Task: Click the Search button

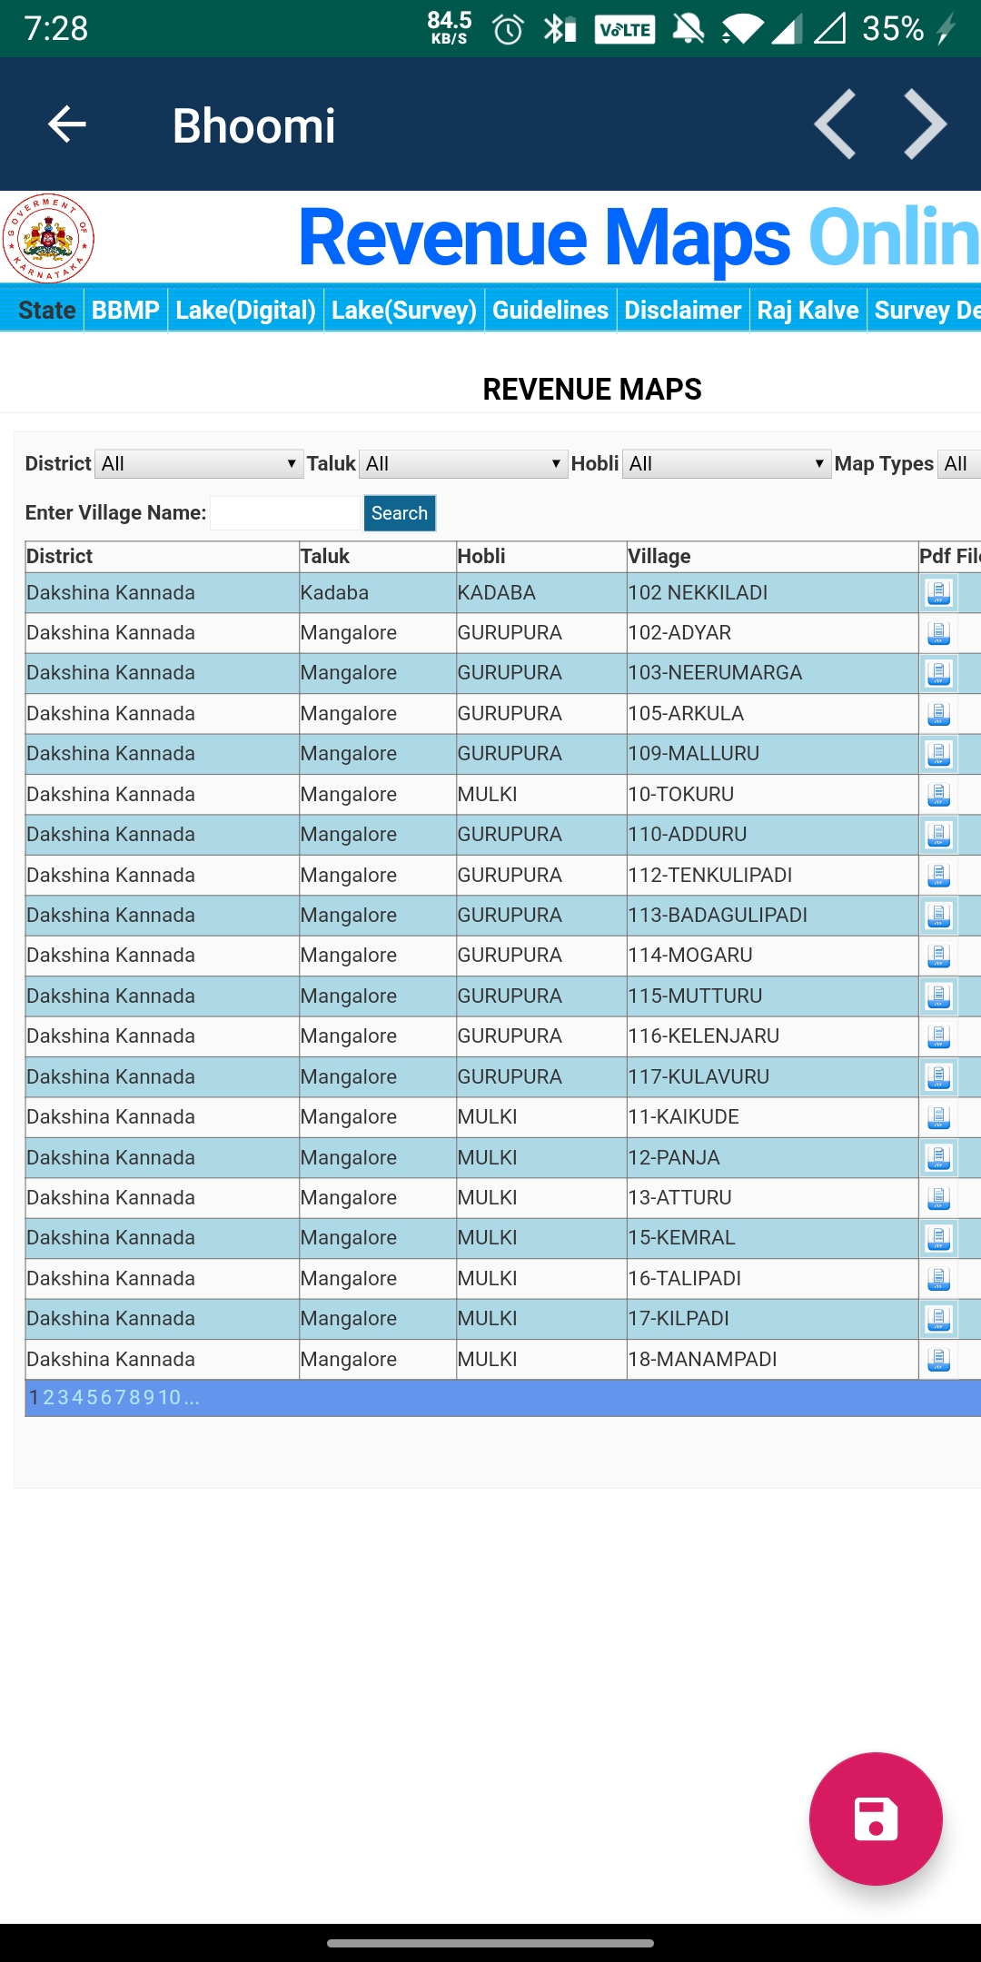Action: pyautogui.click(x=400, y=513)
